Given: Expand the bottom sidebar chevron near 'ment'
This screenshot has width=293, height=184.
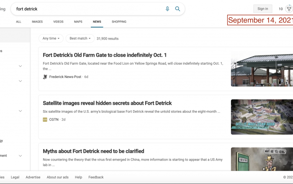Looking at the screenshot, I should click(x=21, y=156).
